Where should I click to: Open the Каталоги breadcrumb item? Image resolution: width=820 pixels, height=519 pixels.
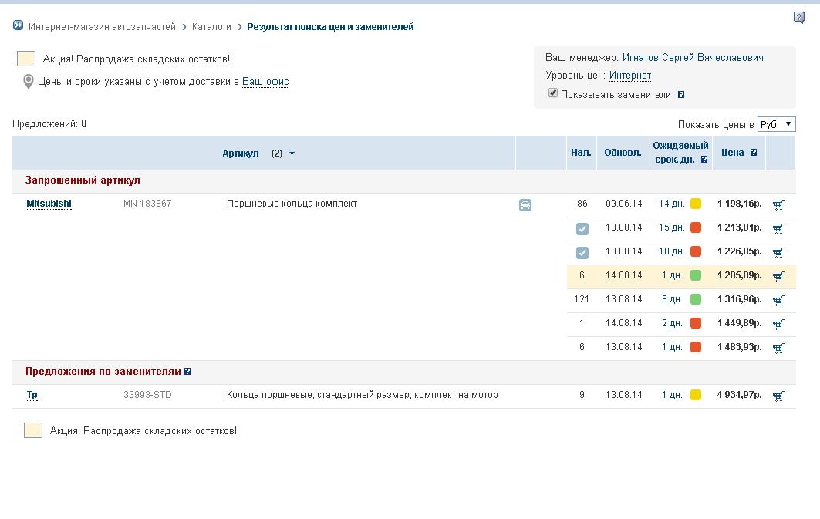pyautogui.click(x=211, y=27)
